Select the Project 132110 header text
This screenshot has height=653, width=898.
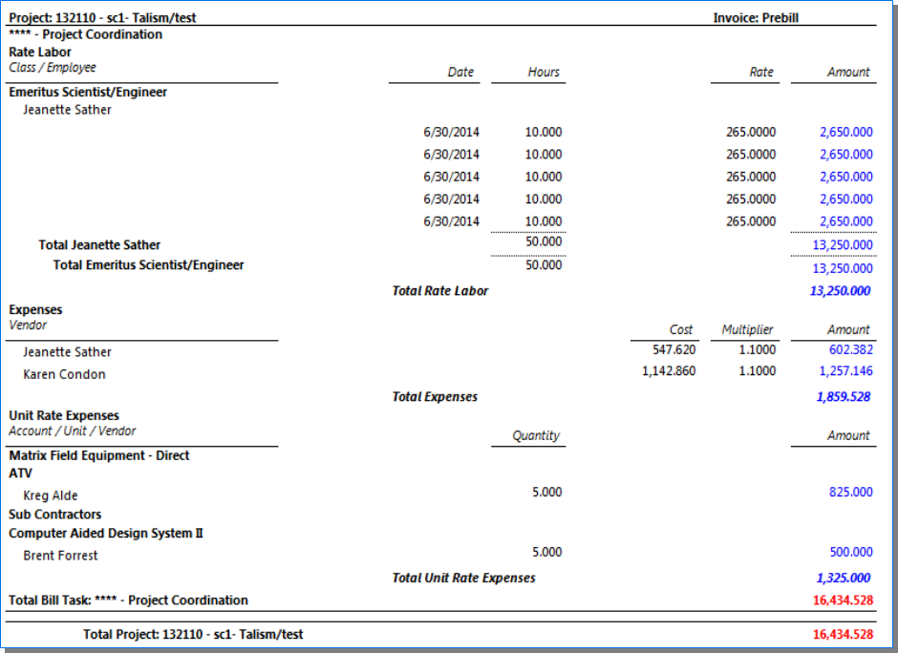(x=102, y=18)
